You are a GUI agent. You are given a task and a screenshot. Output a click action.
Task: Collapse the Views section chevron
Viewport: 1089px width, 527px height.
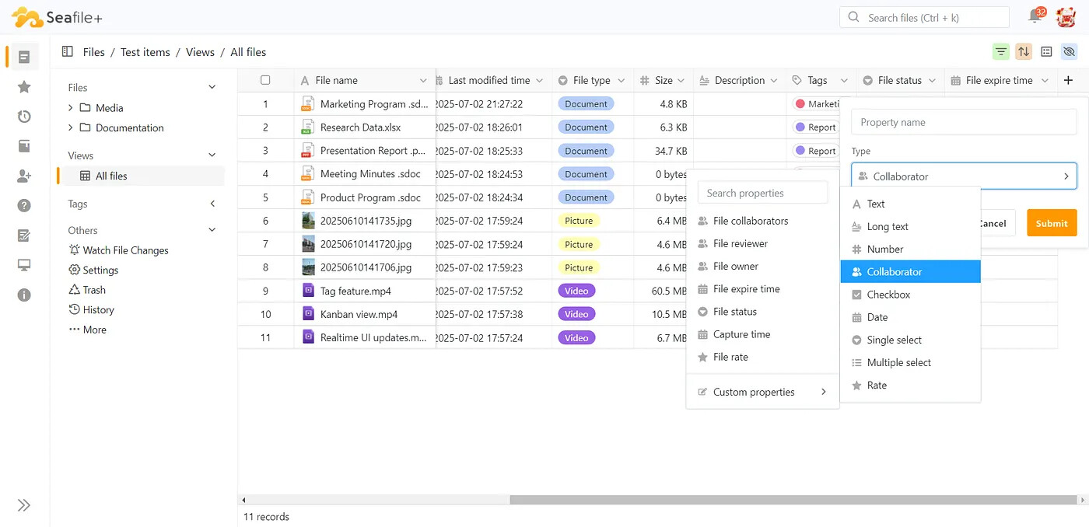(212, 155)
